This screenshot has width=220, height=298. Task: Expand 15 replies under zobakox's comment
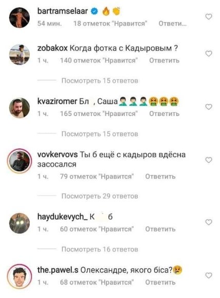(x=100, y=81)
